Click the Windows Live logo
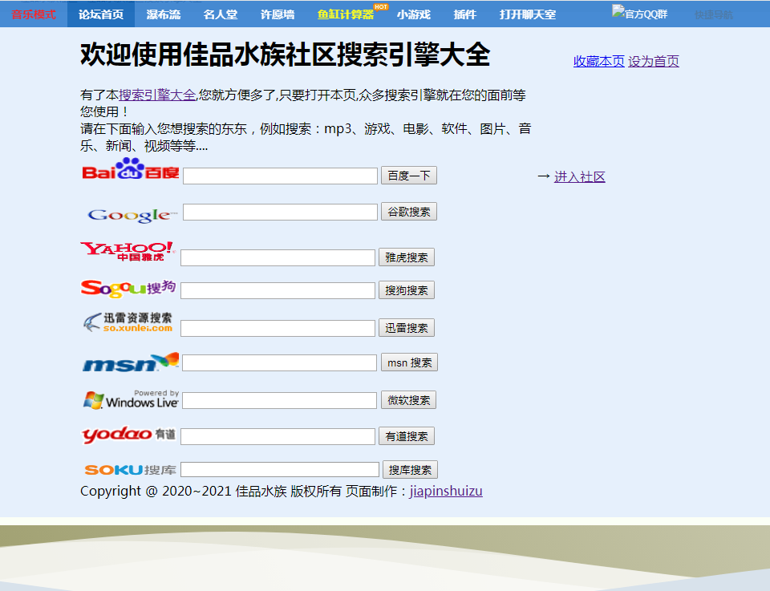 (131, 399)
